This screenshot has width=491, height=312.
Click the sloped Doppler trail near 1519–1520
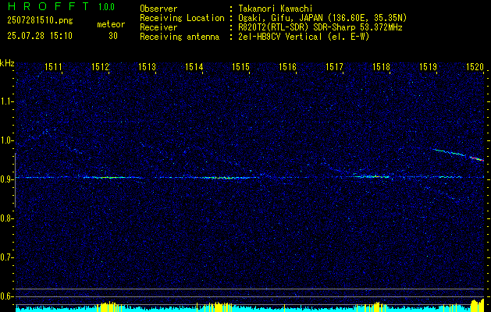tap(459, 154)
